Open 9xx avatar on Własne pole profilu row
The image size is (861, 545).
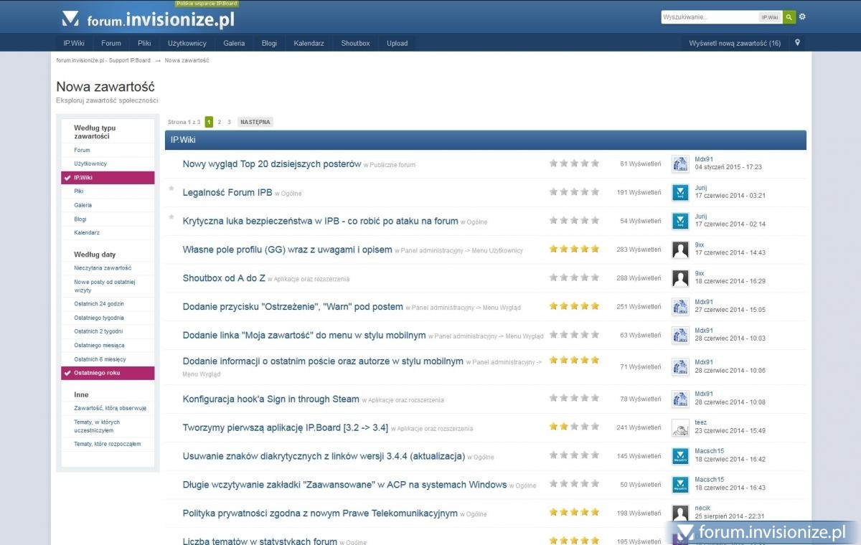pyautogui.click(x=680, y=250)
